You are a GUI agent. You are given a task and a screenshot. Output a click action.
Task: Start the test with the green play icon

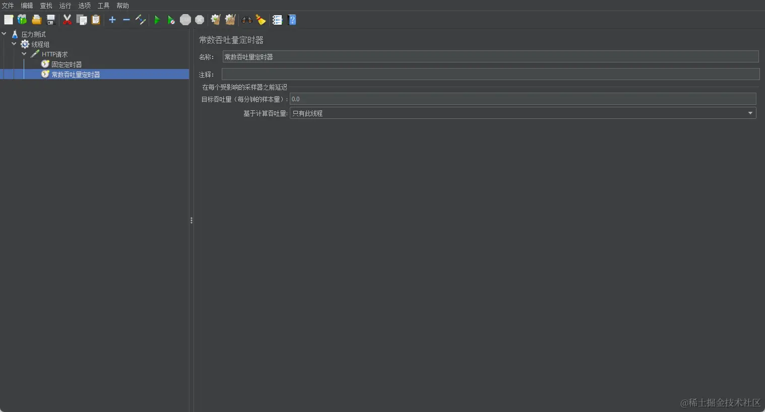pos(157,20)
